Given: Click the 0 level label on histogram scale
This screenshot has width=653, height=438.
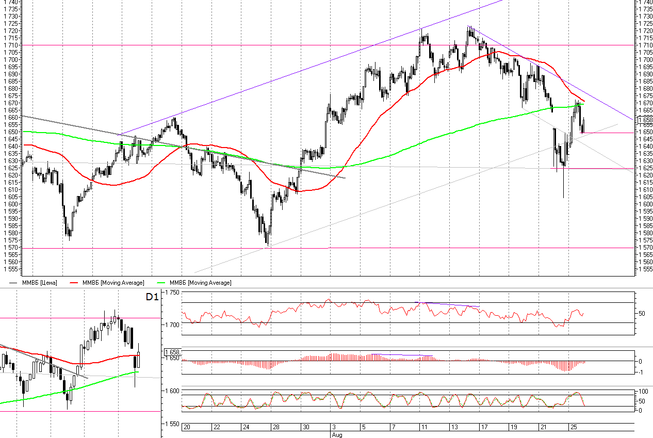Looking at the screenshot, I should [x=640, y=361].
